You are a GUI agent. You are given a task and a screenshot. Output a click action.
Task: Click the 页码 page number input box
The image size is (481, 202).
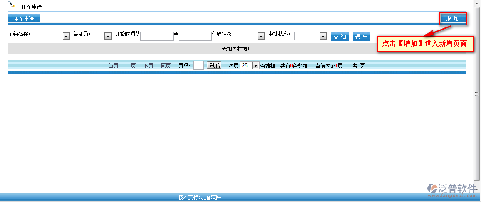[198, 65]
